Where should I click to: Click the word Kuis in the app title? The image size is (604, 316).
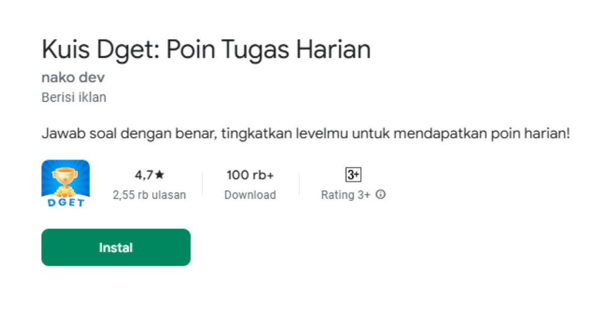(x=64, y=49)
